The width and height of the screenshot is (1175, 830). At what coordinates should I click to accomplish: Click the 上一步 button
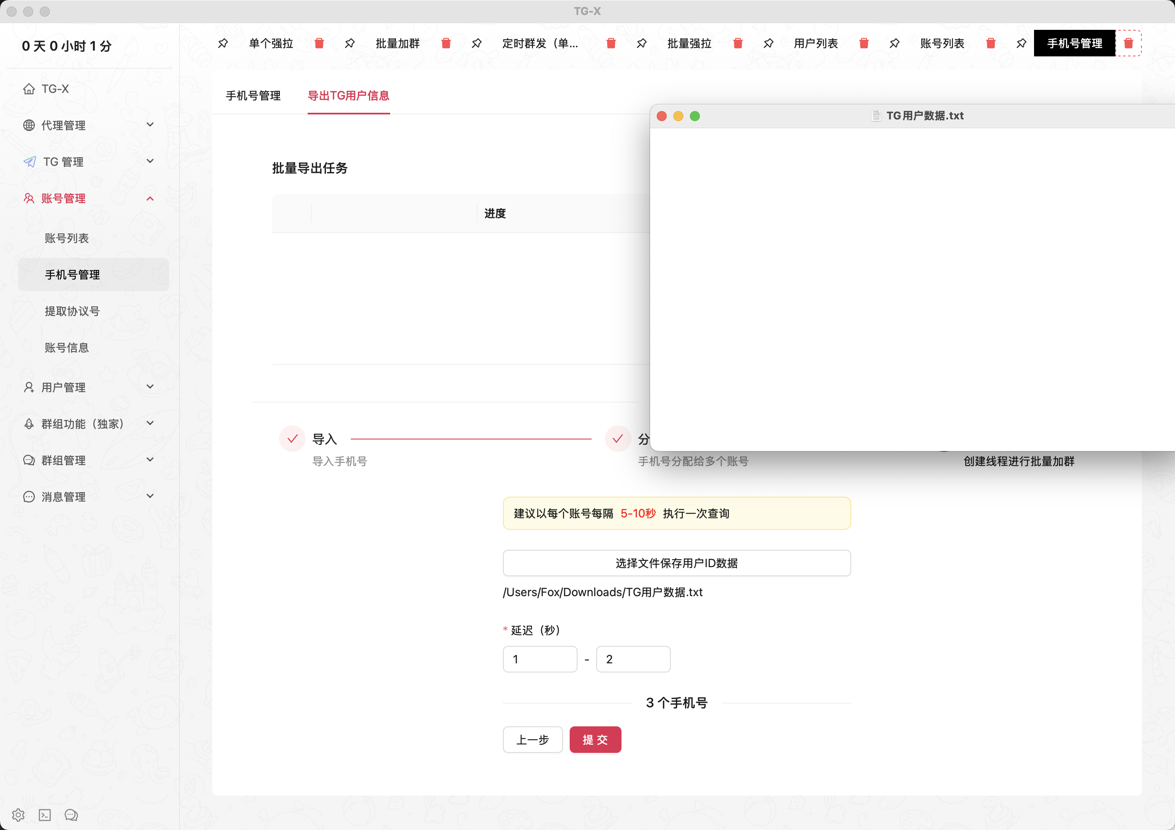(x=533, y=740)
